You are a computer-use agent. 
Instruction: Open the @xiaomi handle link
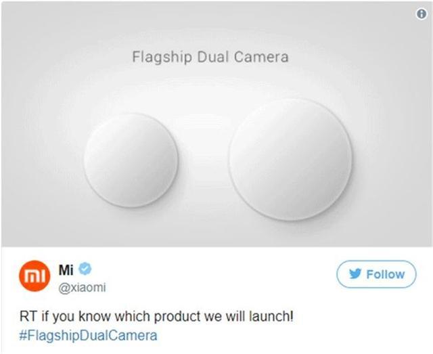tap(82, 288)
